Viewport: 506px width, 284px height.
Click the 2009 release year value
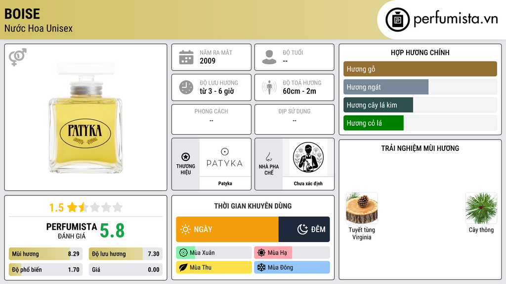point(208,61)
